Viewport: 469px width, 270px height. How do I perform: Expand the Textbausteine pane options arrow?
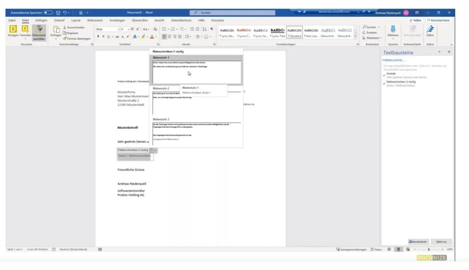[439, 52]
